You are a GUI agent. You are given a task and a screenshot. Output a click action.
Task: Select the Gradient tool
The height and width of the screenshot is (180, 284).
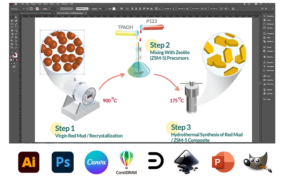coord(12,34)
